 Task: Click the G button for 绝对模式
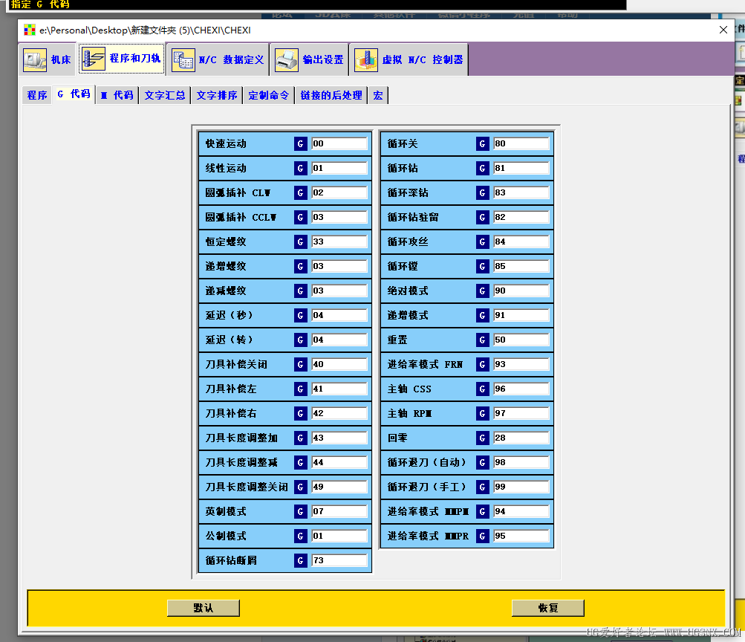pyautogui.click(x=482, y=291)
